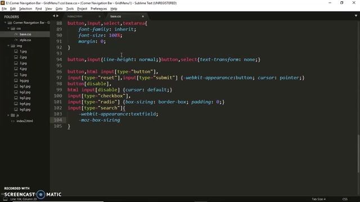Open the Preferences menu
Viewport: 360px width, 202px height.
tap(99, 9)
